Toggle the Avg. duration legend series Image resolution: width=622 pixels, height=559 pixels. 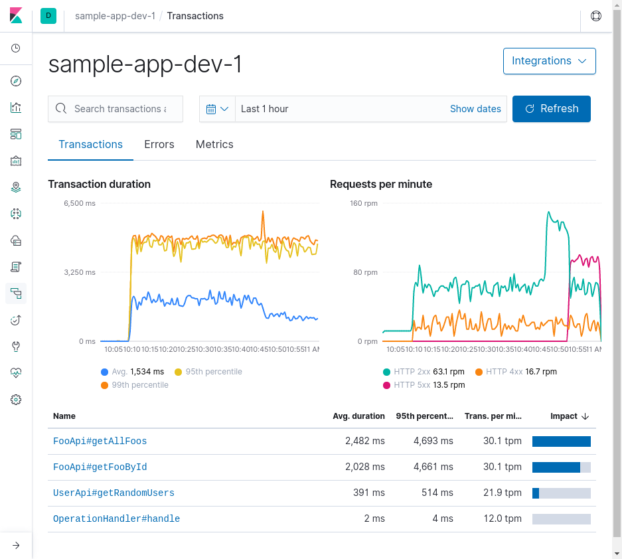pyautogui.click(x=133, y=372)
